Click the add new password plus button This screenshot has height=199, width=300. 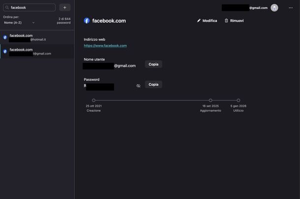tap(64, 7)
